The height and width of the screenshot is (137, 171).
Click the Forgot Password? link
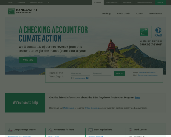tap(152, 72)
